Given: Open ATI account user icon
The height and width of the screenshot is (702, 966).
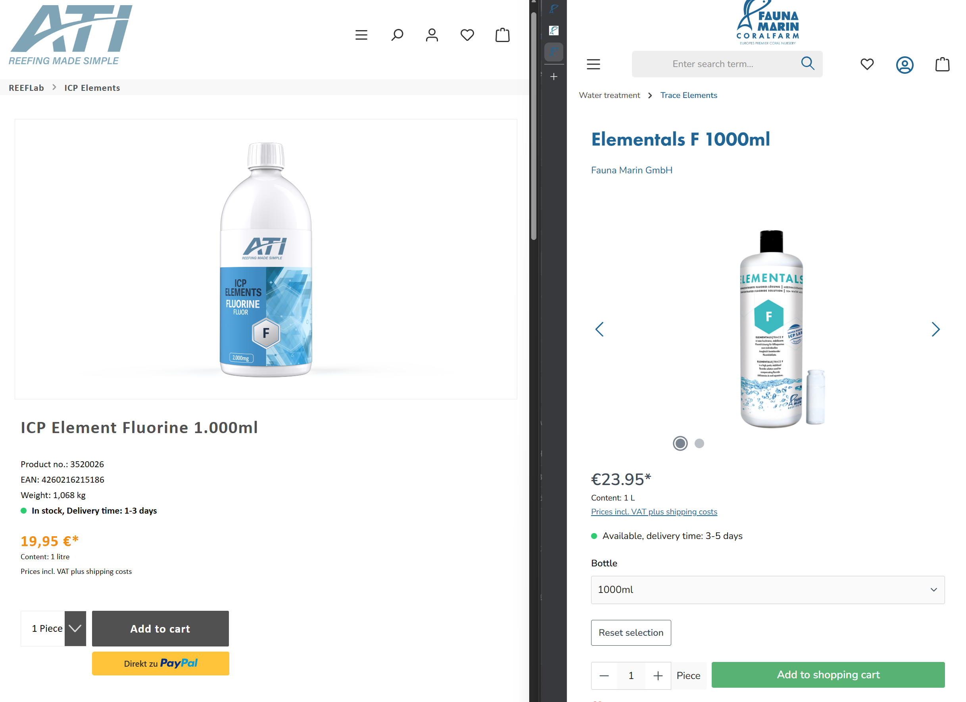Looking at the screenshot, I should pyautogui.click(x=432, y=35).
